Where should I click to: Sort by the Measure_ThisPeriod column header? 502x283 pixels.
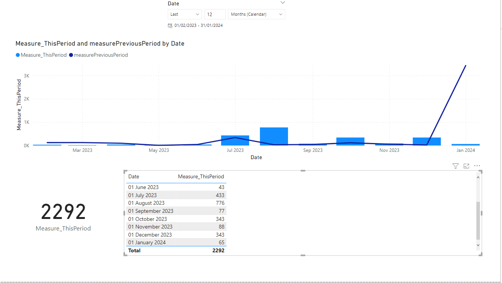(201, 177)
